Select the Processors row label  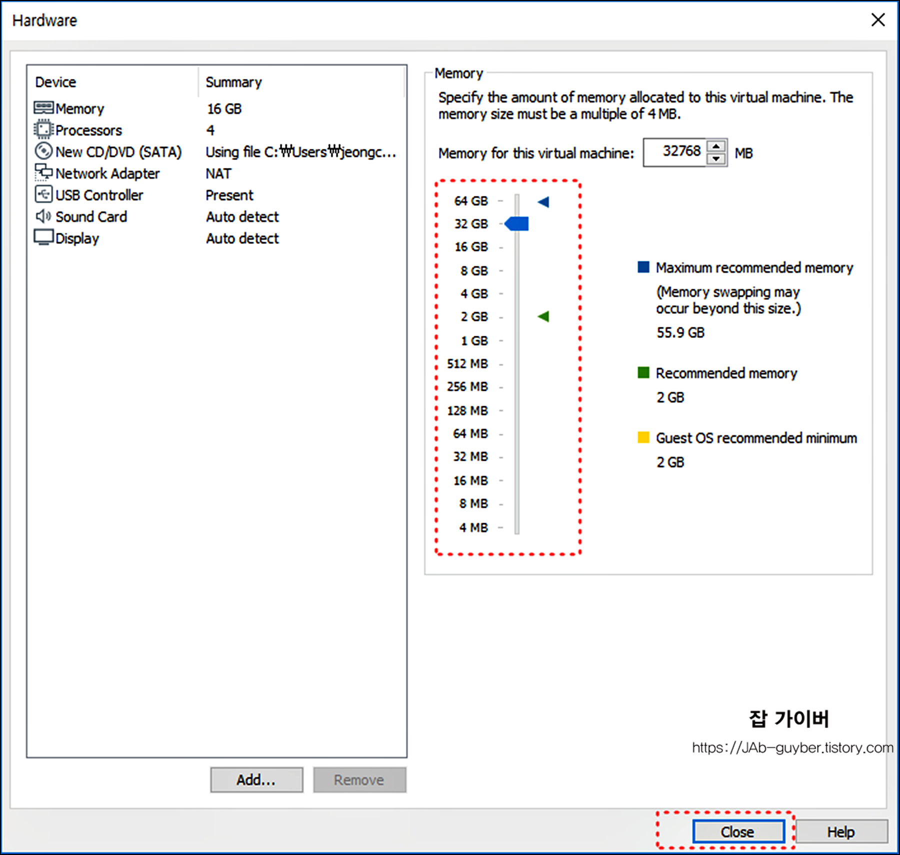pyautogui.click(x=88, y=130)
